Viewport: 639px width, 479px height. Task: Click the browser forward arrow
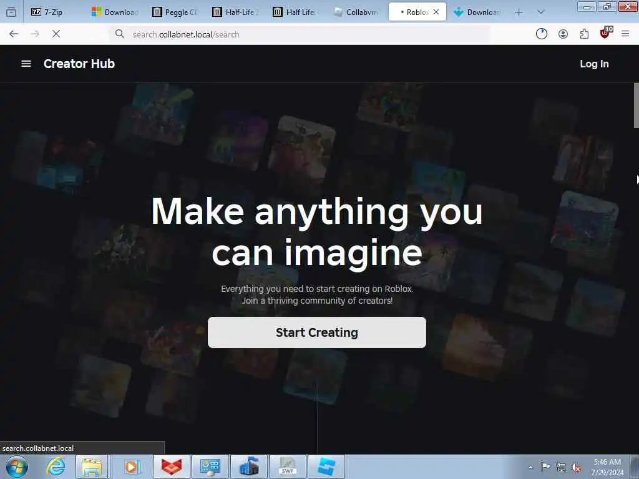tap(35, 34)
